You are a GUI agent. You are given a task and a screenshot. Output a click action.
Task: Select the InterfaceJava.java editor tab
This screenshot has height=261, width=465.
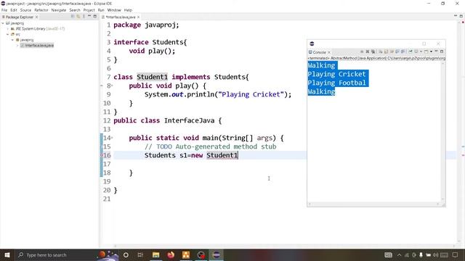pos(121,17)
